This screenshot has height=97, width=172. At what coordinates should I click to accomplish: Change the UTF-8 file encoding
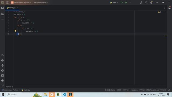pos(126,90)
